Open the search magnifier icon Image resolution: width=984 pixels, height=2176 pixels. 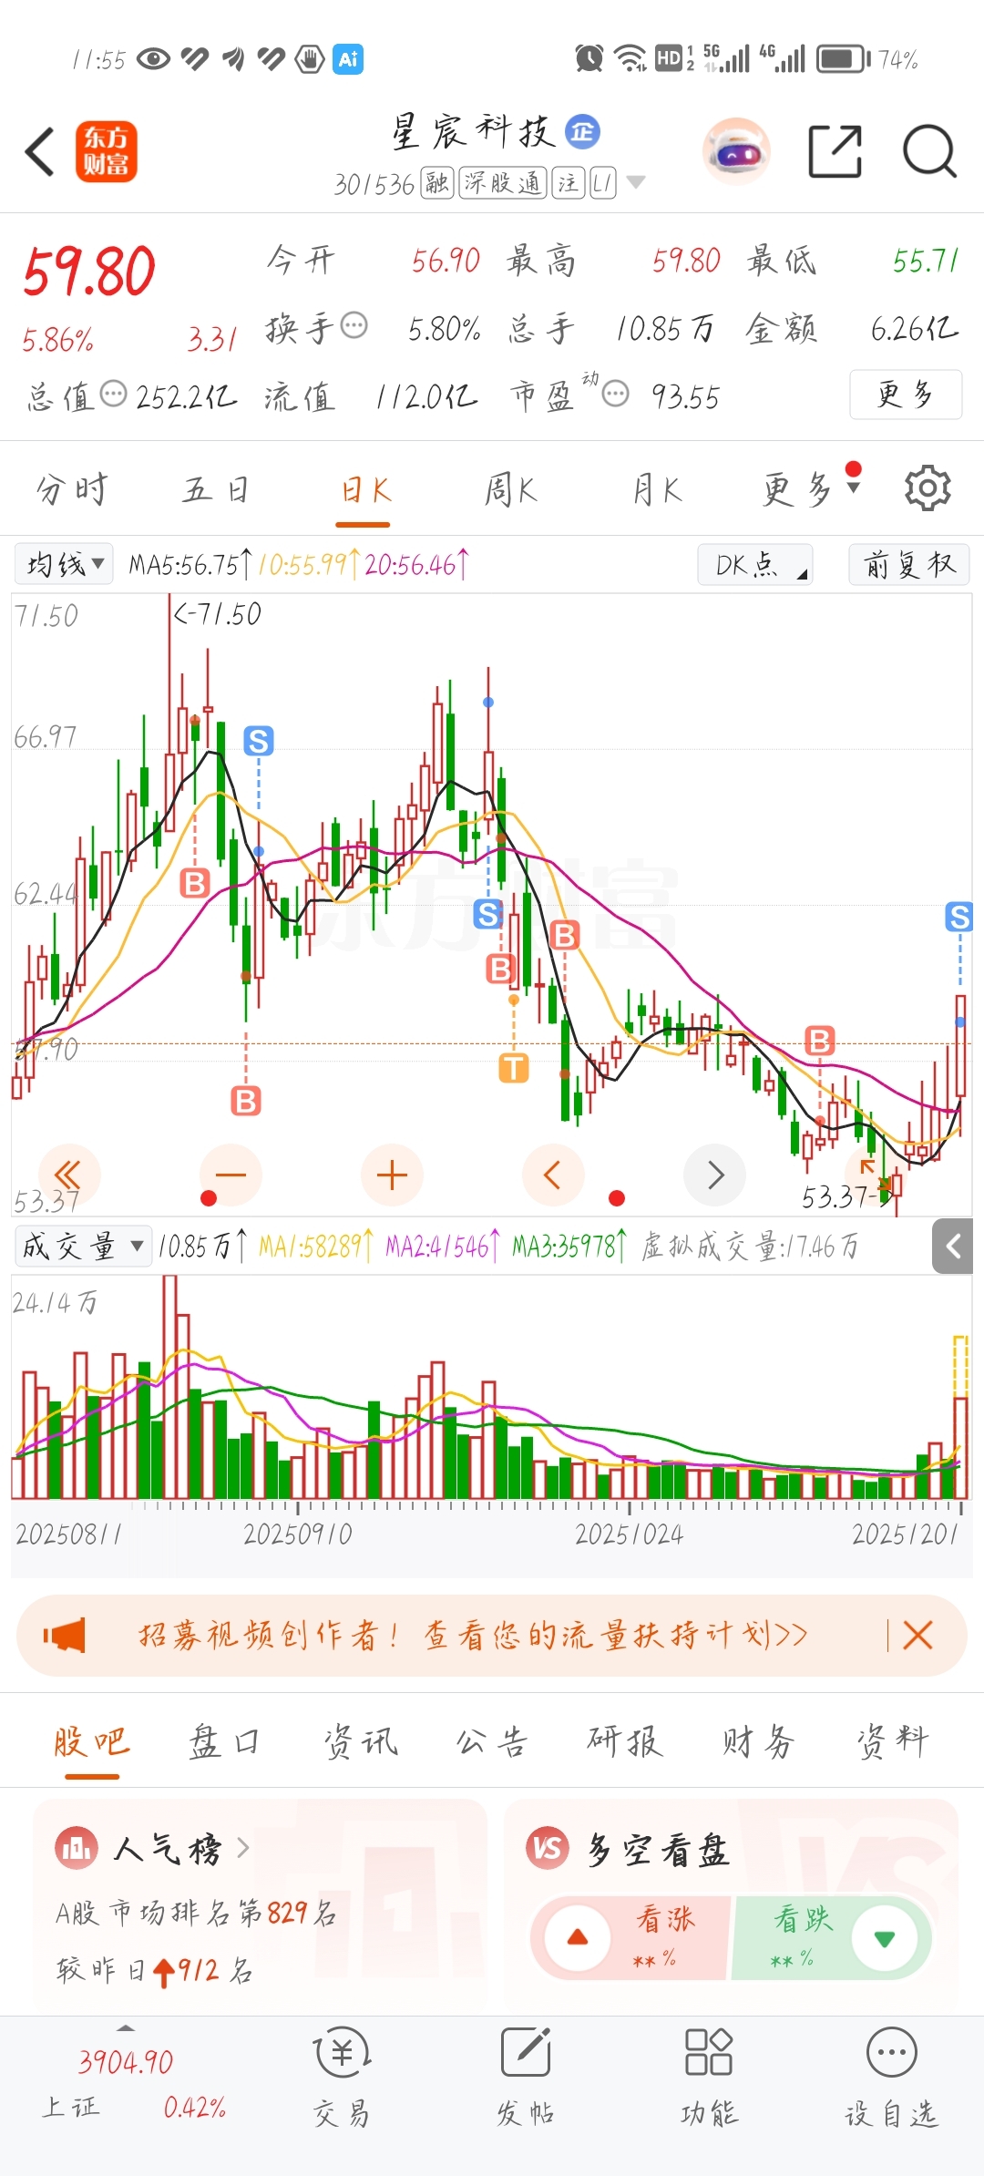[929, 151]
